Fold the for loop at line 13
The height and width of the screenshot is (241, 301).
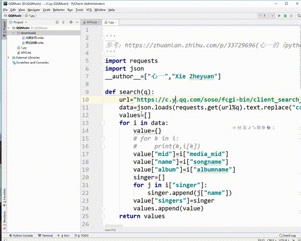(103, 123)
